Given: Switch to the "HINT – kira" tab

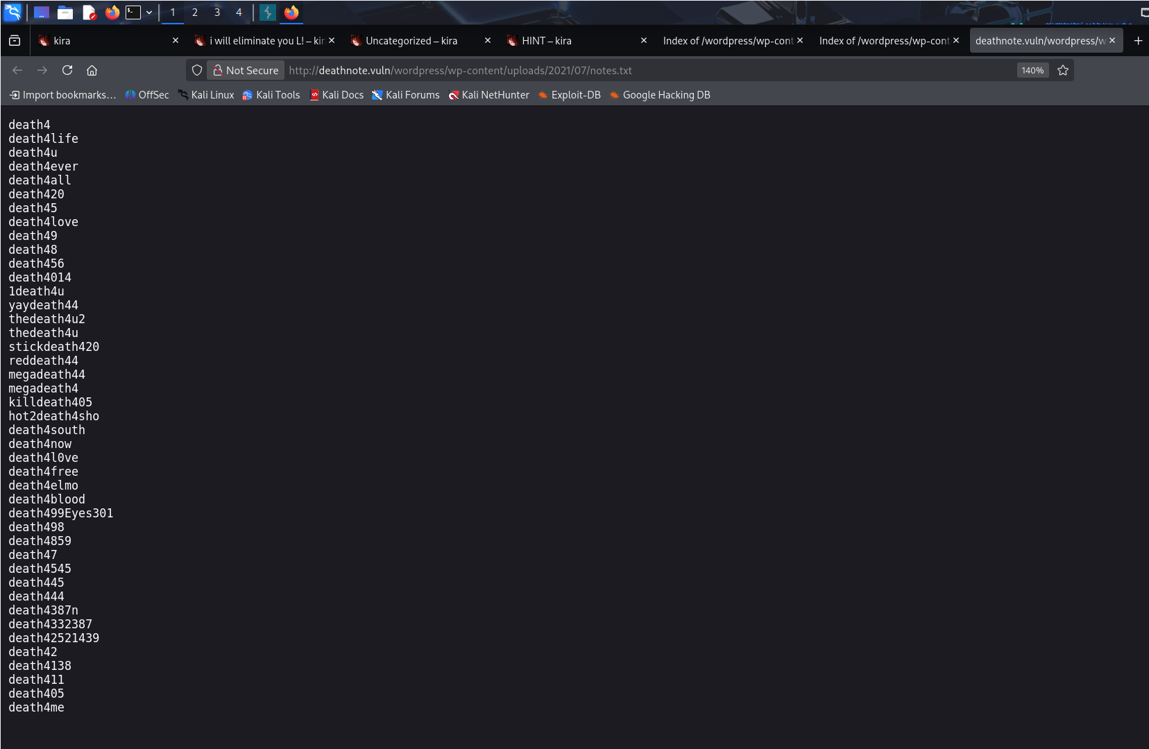Looking at the screenshot, I should coord(577,41).
